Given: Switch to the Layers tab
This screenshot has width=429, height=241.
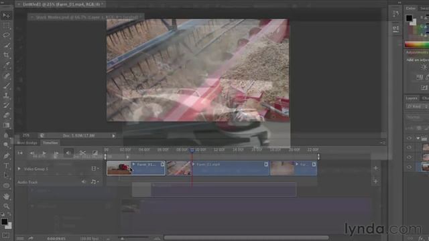Looking at the screenshot, I should (411, 98).
